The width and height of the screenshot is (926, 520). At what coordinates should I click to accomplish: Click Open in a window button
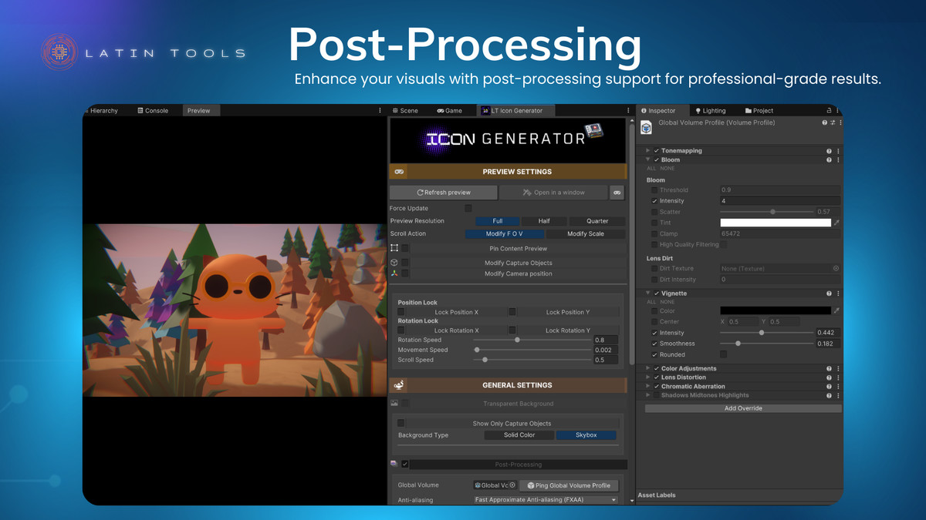click(x=553, y=193)
